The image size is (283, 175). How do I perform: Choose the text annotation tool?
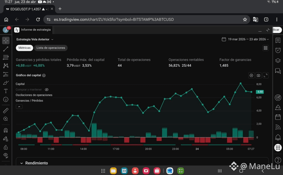pos(6,91)
